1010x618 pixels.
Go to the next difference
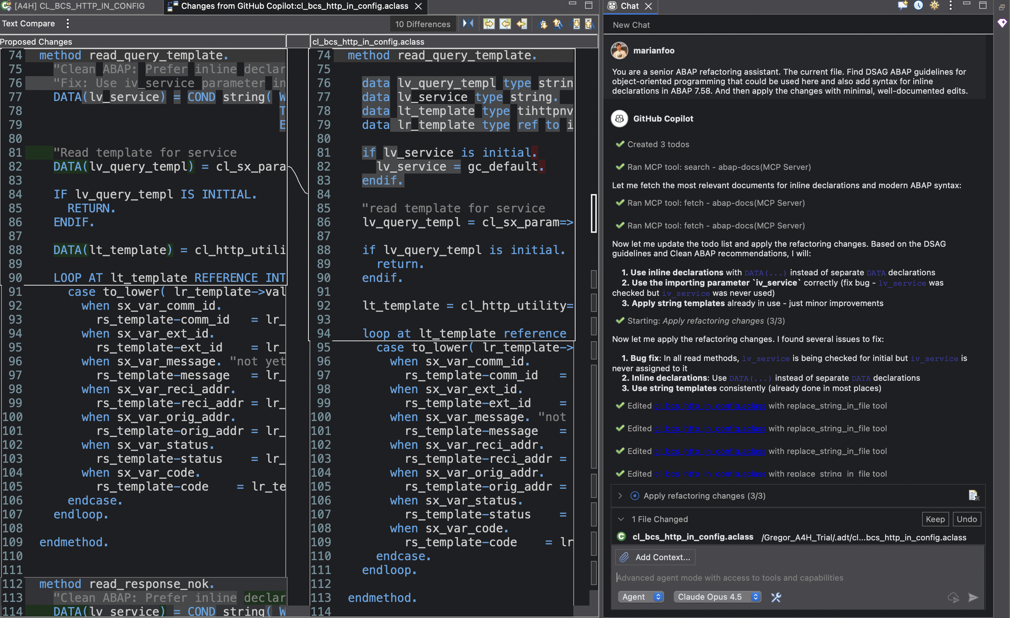click(x=542, y=24)
